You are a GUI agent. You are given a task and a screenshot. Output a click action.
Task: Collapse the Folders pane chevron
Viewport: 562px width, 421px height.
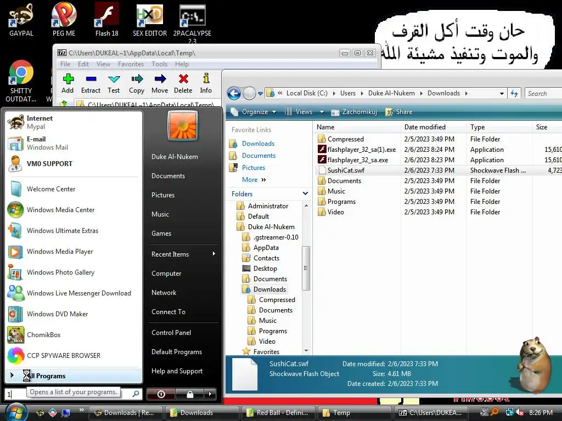(305, 194)
